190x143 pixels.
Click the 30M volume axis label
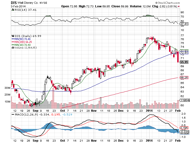pyautogui.click(x=7, y=88)
